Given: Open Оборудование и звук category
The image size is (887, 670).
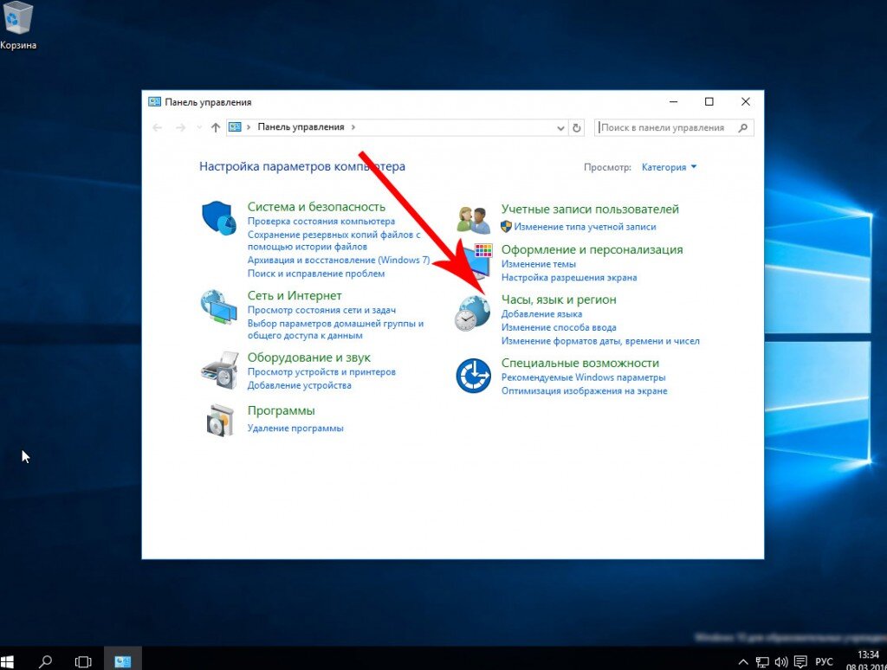Looking at the screenshot, I should pyautogui.click(x=309, y=358).
